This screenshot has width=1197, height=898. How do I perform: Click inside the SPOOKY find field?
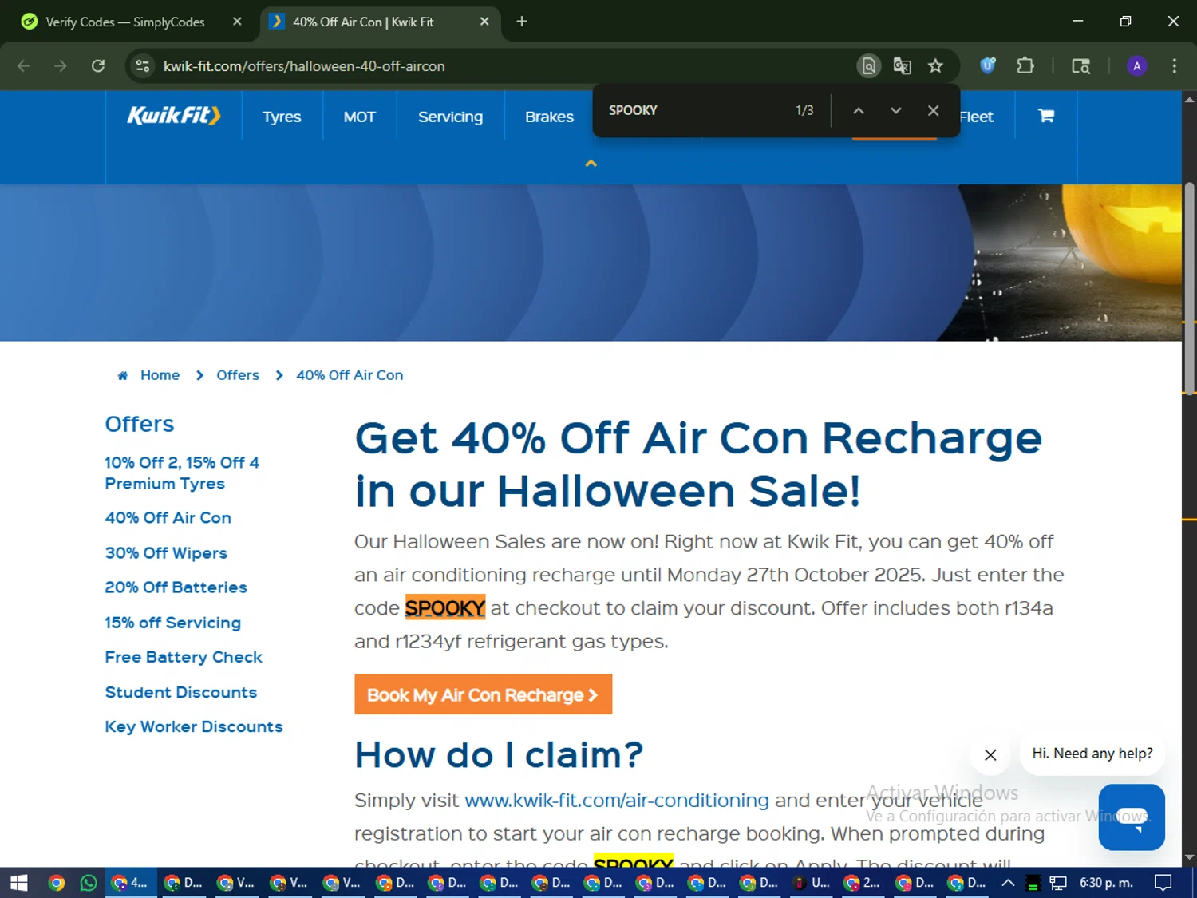pos(694,110)
